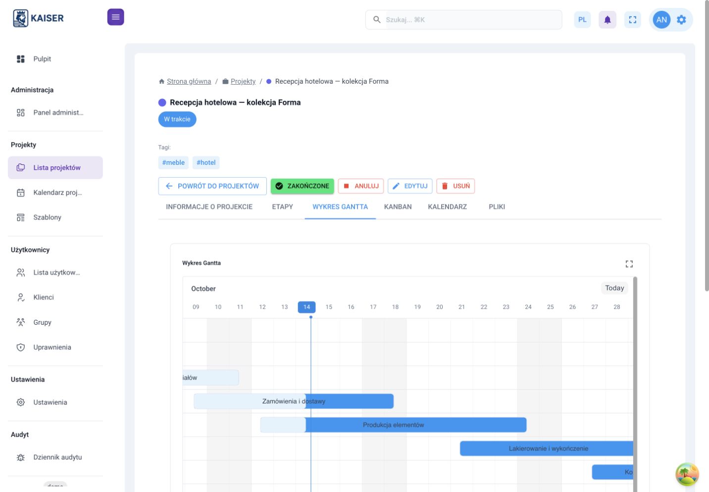Open Panel administracyjny in sidebar
The image size is (709, 492).
(x=55, y=112)
